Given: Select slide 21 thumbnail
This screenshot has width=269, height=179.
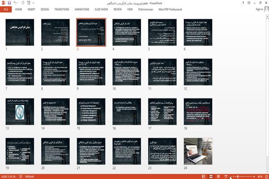Looking at the screenshot, I should 91,151.
